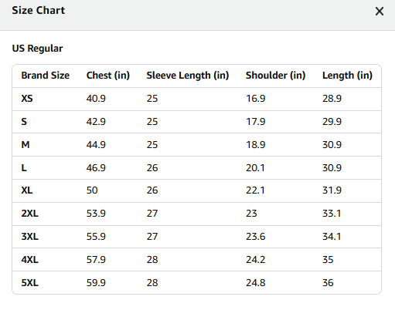Select the XL size row label
Image resolution: width=395 pixels, height=310 pixels.
[27, 190]
